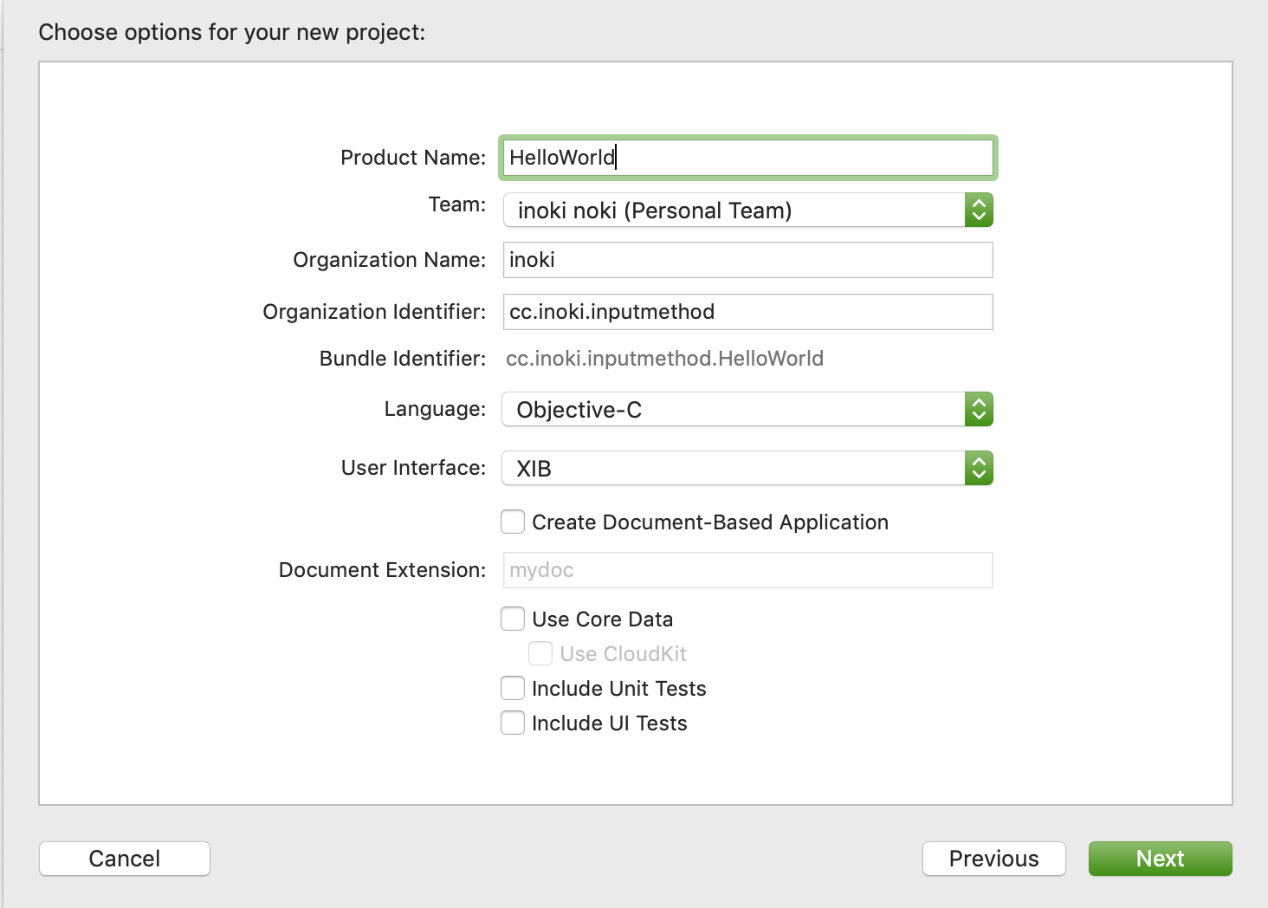Click the 'Bundle Identifier:' label
1268x908 pixels.
pyautogui.click(x=403, y=359)
